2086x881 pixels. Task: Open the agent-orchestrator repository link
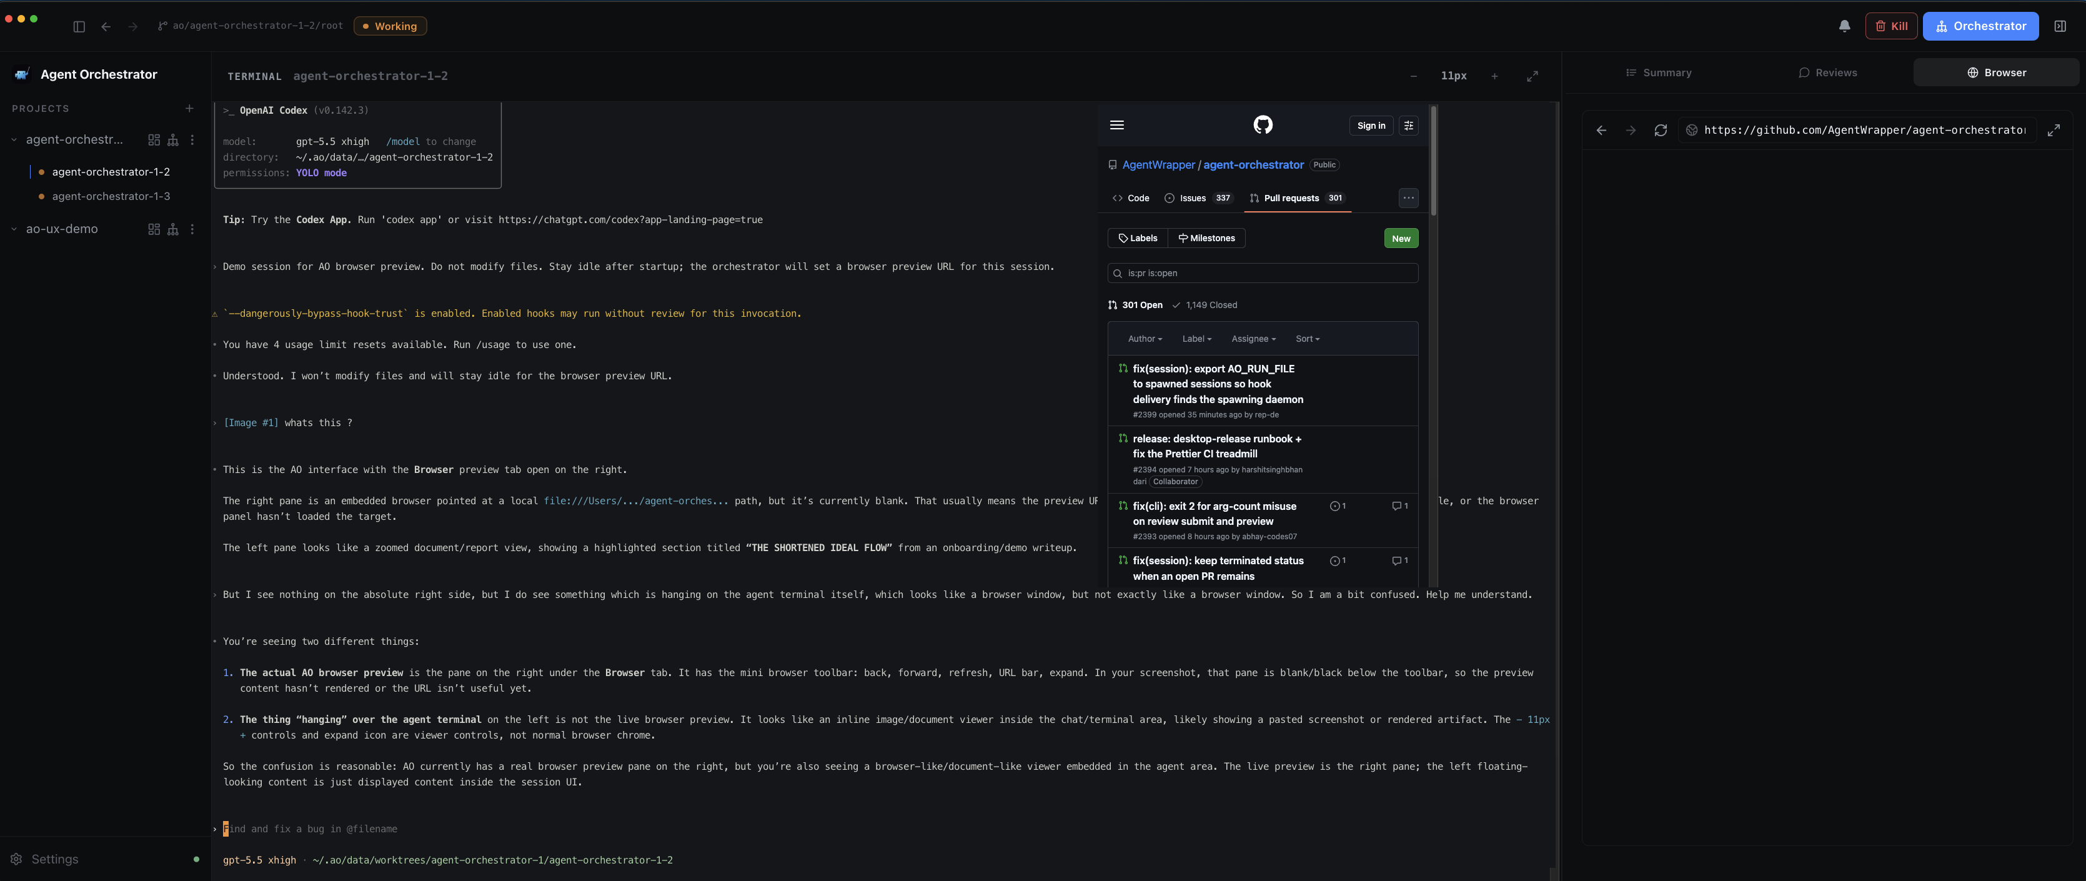[x=1253, y=165]
